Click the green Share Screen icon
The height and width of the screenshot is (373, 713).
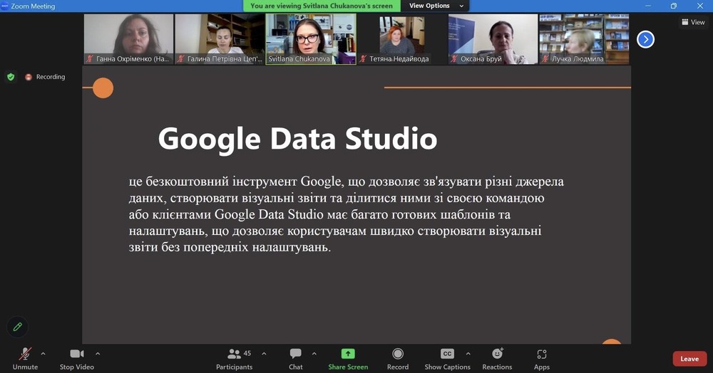(347, 354)
